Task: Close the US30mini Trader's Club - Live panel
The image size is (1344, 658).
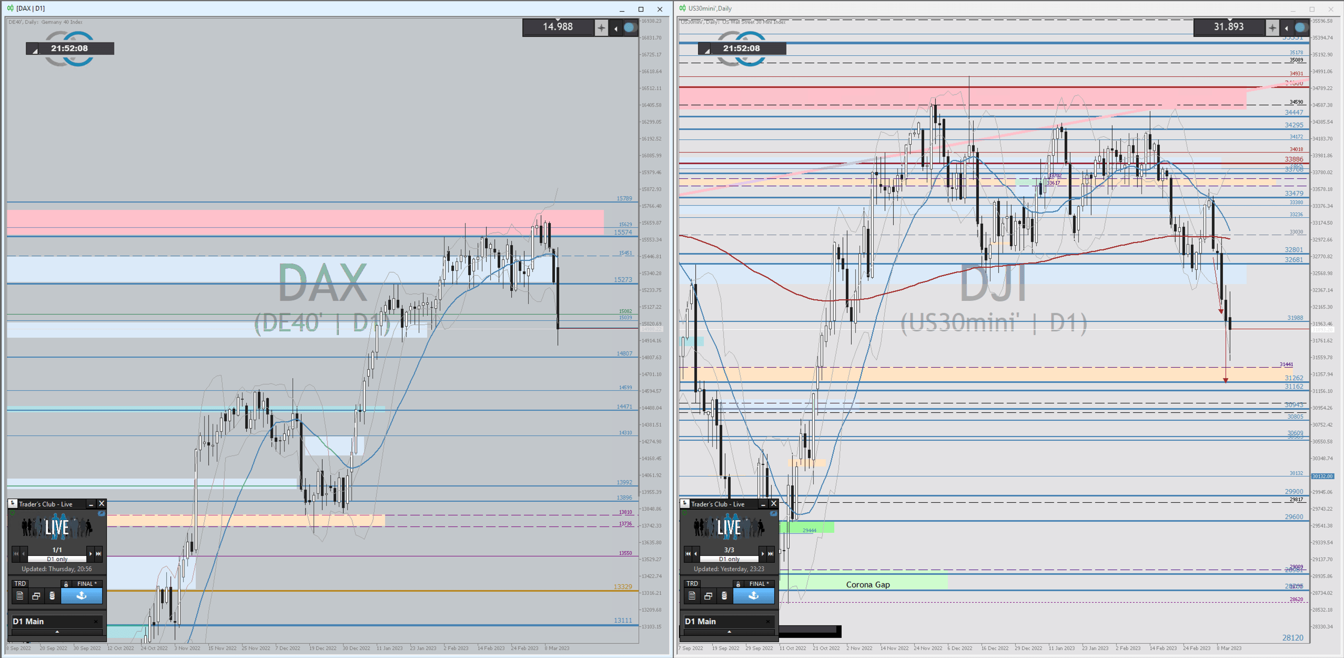Action: 774,504
